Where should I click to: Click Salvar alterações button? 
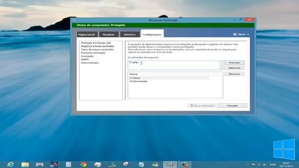click(x=202, y=105)
